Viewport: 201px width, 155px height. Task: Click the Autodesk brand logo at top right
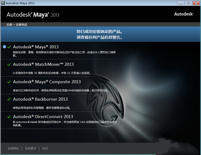184,14
